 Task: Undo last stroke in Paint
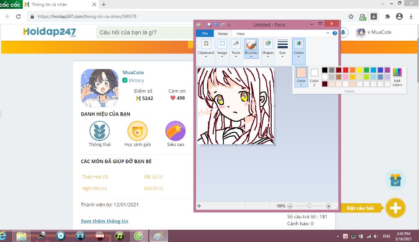pos(216,25)
